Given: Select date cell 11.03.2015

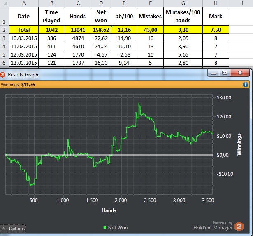Looking at the screenshot, I should [24, 46].
